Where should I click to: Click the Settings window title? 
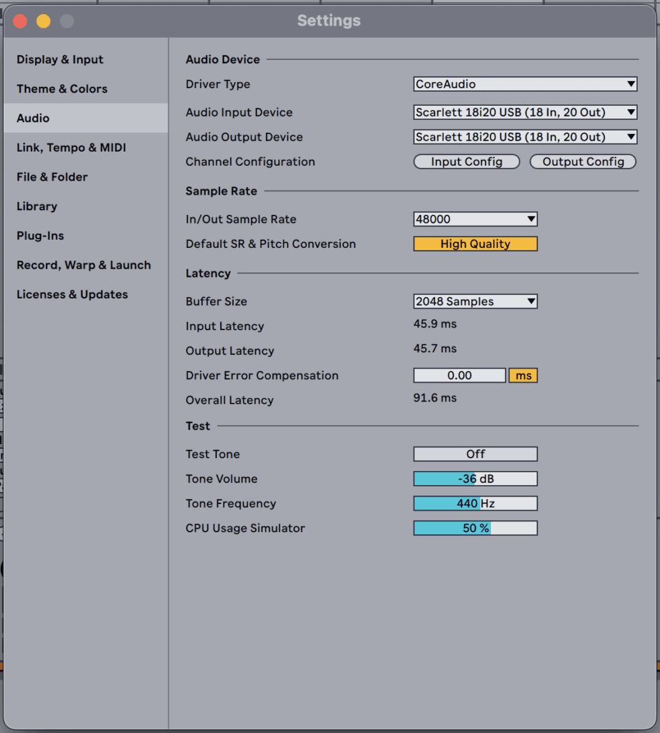click(x=329, y=21)
